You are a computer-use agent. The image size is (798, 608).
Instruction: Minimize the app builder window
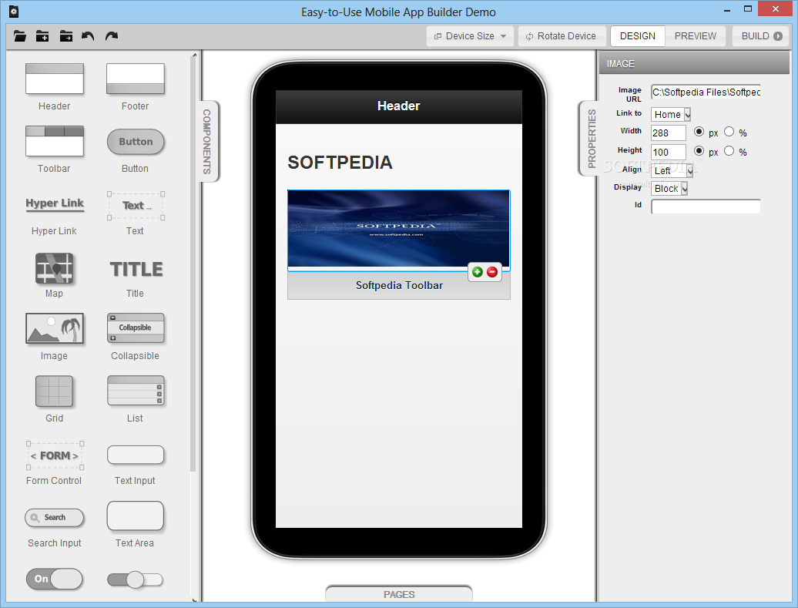click(x=727, y=9)
